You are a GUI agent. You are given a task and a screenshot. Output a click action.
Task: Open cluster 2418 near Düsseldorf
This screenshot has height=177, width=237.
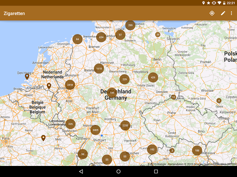(70, 85)
